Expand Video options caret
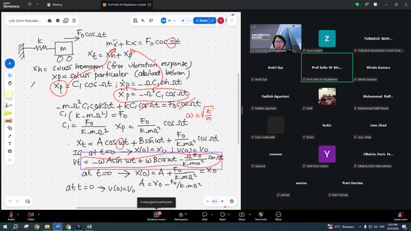 [39, 214]
